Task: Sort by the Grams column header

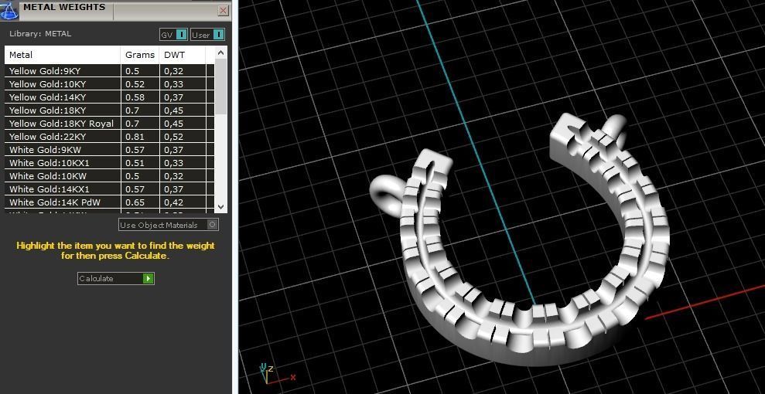Action: [x=140, y=55]
